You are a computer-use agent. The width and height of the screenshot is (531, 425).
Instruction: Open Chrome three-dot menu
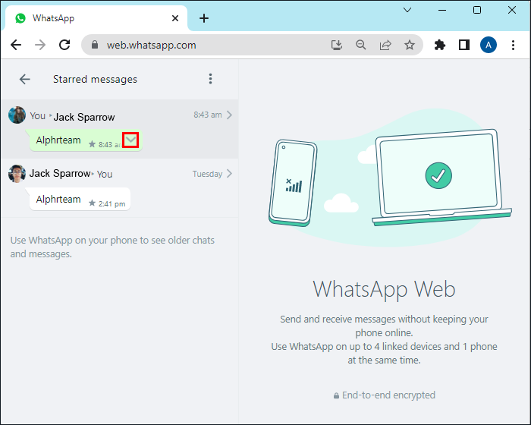pos(513,45)
